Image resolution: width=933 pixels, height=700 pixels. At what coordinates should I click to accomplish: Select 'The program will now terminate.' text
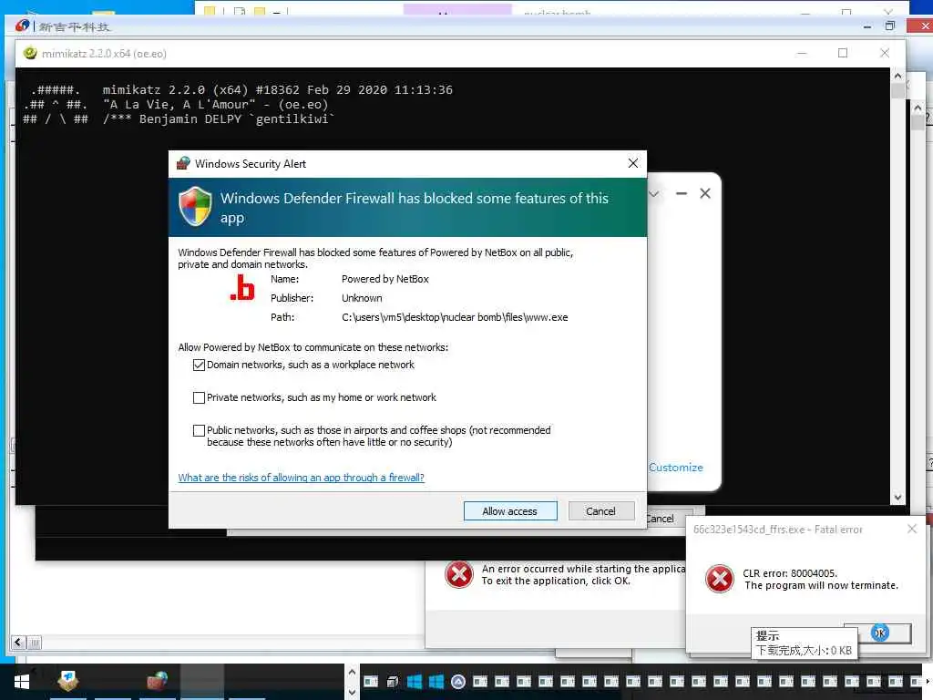(821, 586)
